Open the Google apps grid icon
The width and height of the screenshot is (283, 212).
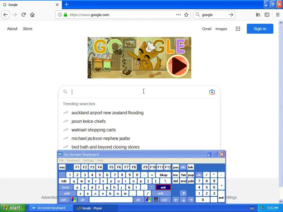[238, 29]
